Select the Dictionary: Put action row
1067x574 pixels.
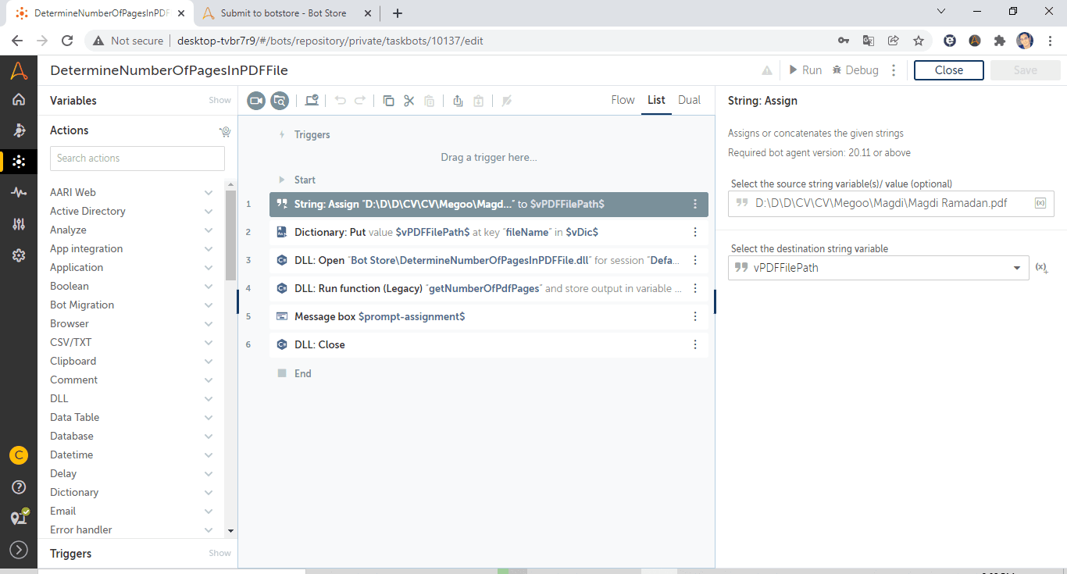point(489,232)
